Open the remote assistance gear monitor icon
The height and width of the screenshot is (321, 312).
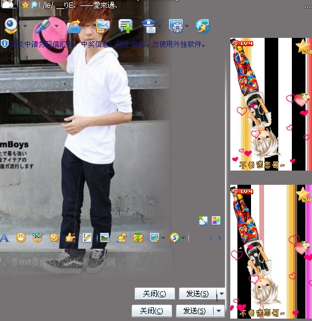[x=176, y=26]
